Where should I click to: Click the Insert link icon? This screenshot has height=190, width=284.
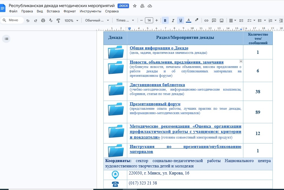(206, 21)
